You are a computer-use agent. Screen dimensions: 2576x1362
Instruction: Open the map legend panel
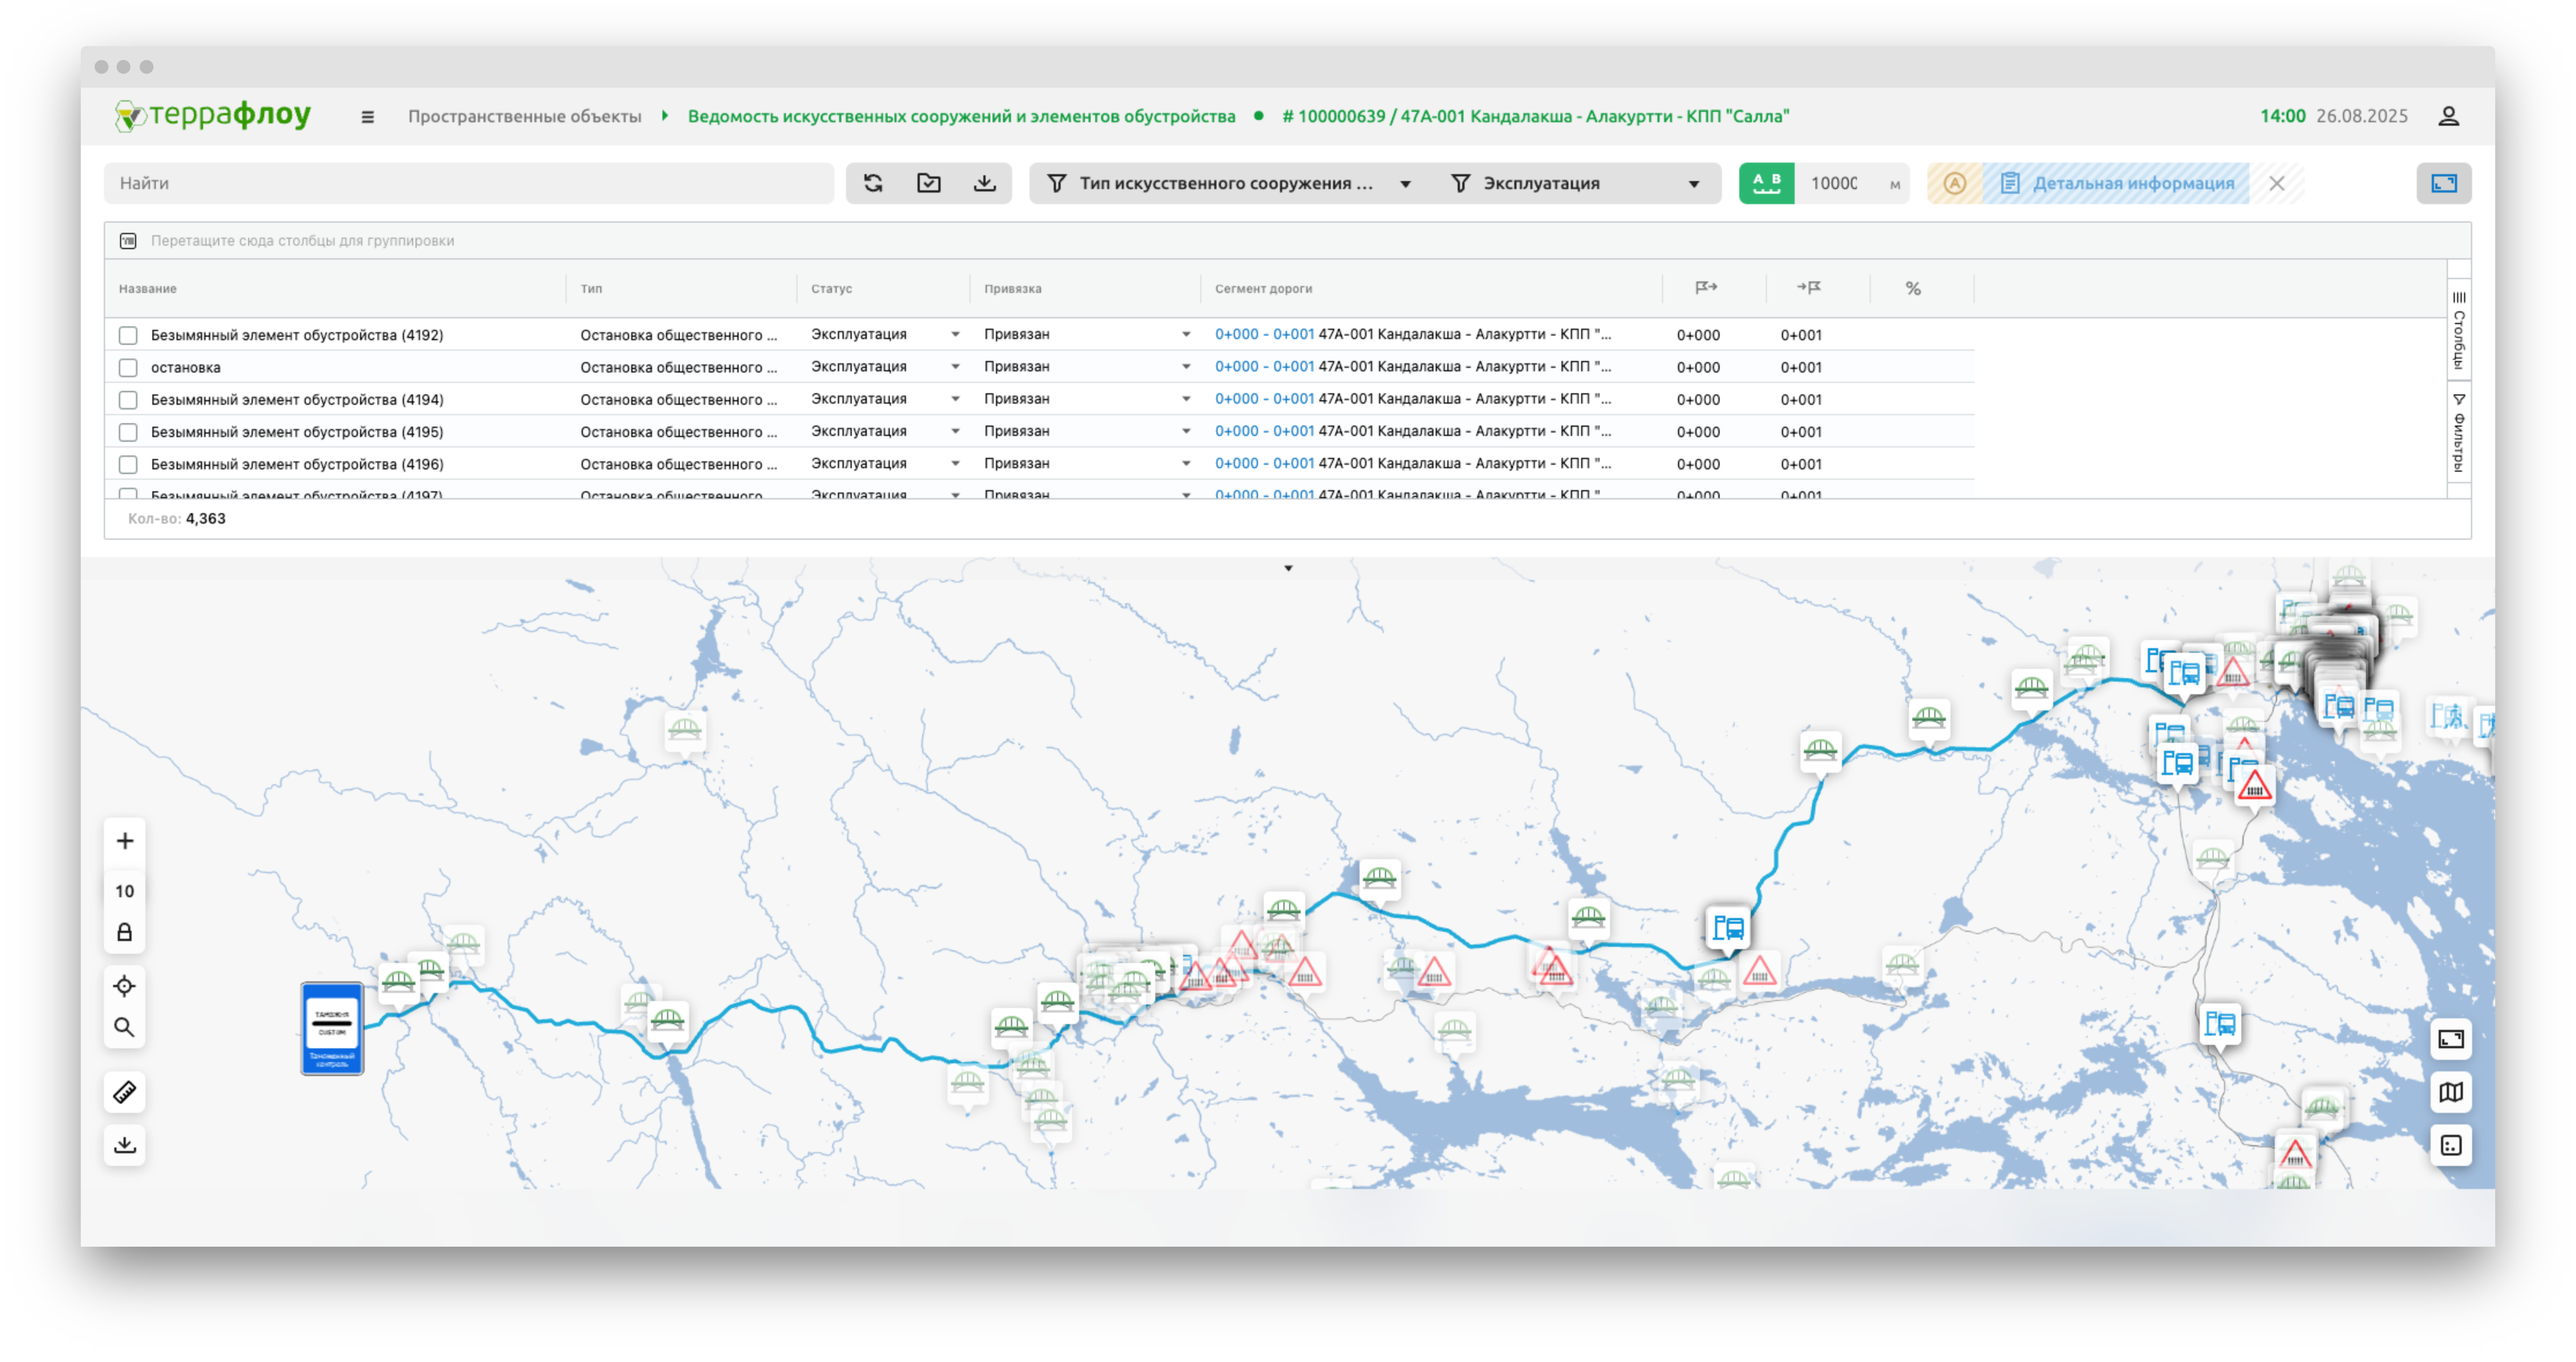coord(2451,1145)
